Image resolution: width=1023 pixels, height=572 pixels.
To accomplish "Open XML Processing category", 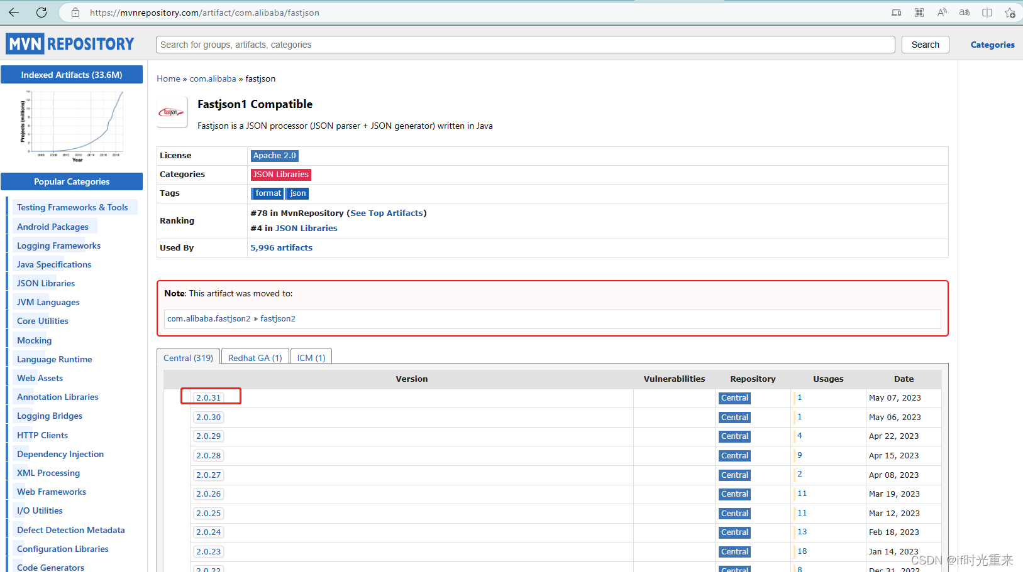I will (x=48, y=473).
